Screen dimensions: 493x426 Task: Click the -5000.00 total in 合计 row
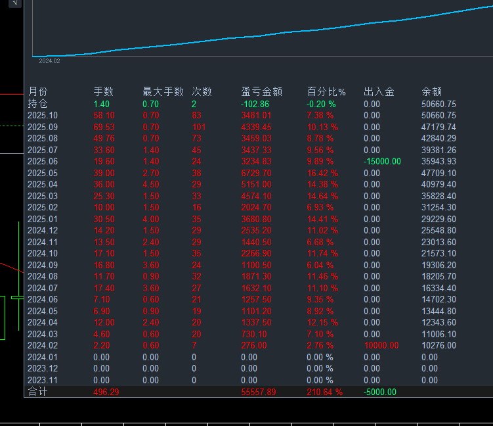pos(380,392)
